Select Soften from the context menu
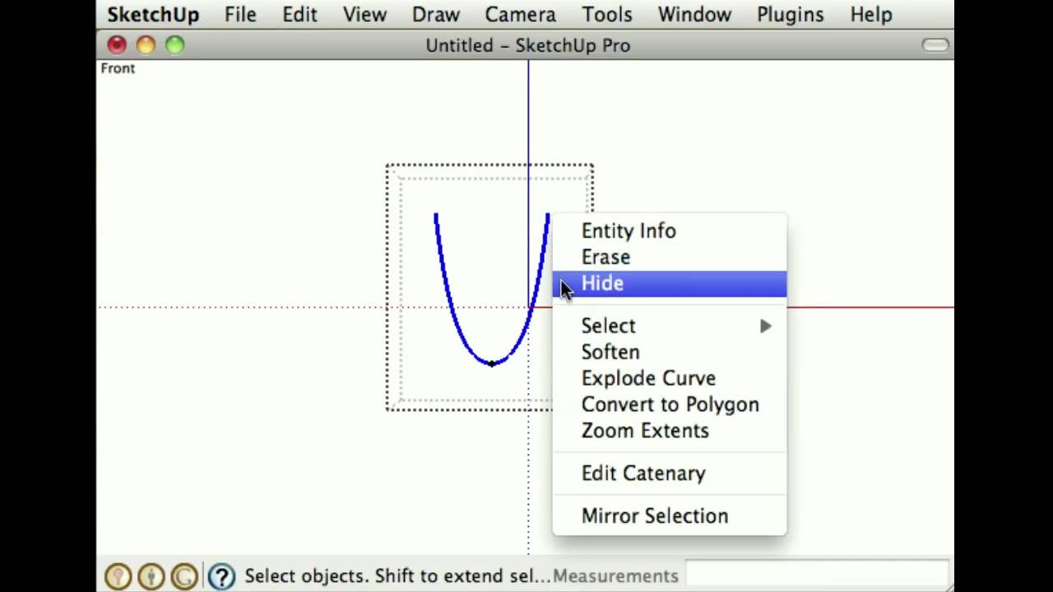Viewport: 1053px width, 592px height. point(610,352)
